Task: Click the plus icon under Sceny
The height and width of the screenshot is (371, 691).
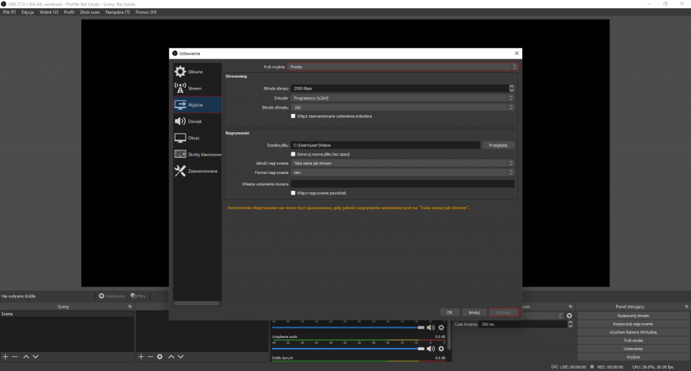Action: (5, 356)
